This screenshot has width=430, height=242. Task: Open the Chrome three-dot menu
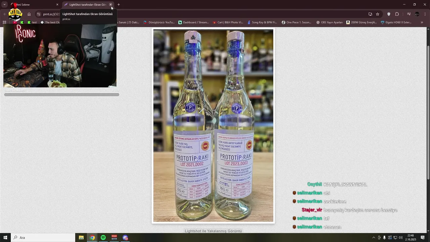tap(425, 14)
